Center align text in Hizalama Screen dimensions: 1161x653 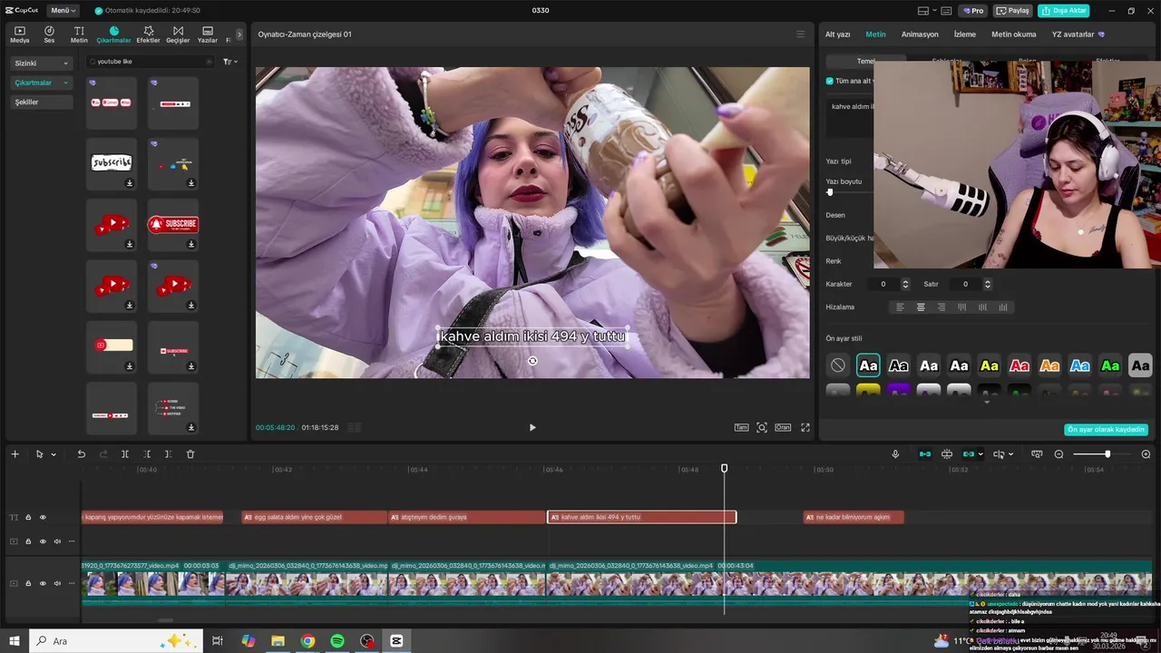click(x=921, y=307)
